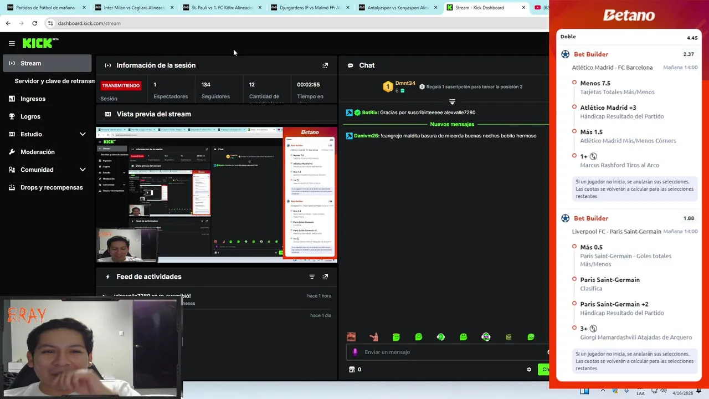The height and width of the screenshot is (399, 709).
Task: Click the Nuevos mensajes divider link
Action: [x=452, y=124]
